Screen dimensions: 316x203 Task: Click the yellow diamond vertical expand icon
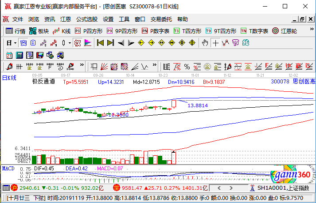(x=192, y=43)
